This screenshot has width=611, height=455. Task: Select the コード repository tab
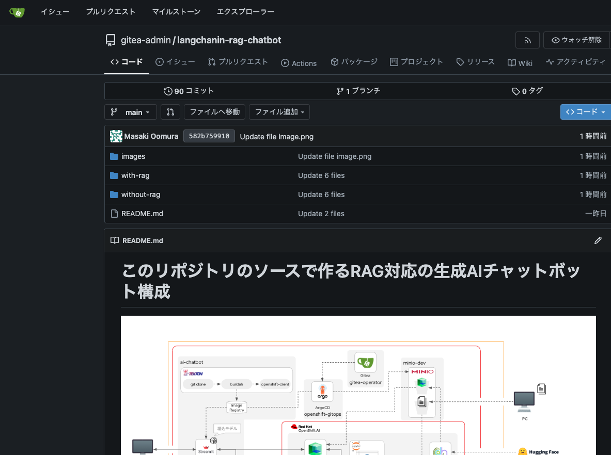tap(127, 62)
